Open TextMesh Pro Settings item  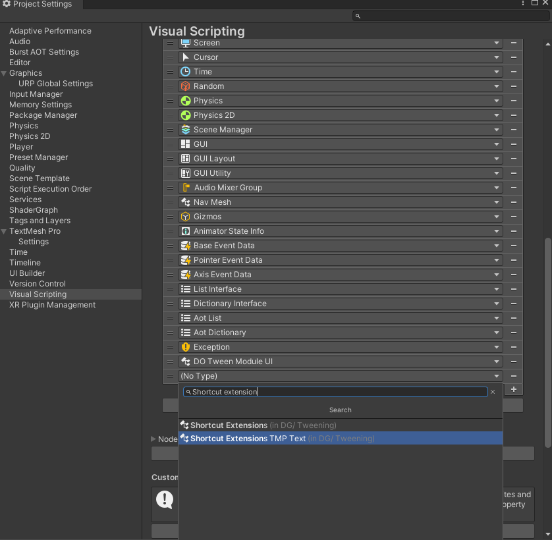[x=34, y=242]
